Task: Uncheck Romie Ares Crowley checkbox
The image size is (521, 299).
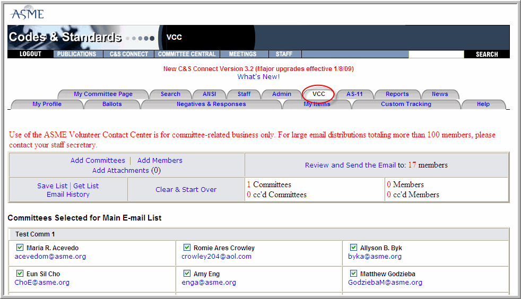Action: point(187,248)
